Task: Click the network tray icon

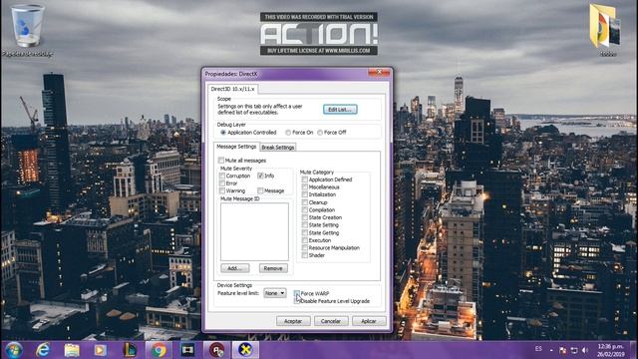Action: (x=574, y=350)
